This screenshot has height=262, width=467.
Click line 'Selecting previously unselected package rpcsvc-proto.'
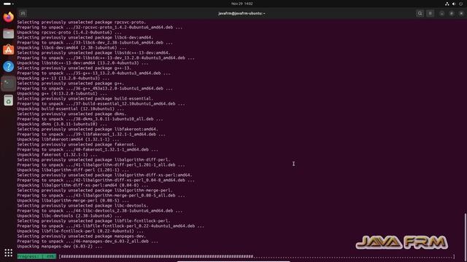pyautogui.click(x=82, y=23)
